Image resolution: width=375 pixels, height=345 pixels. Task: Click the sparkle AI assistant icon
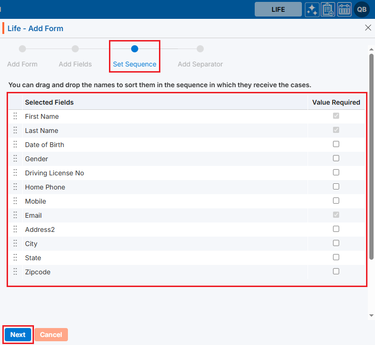[312, 9]
